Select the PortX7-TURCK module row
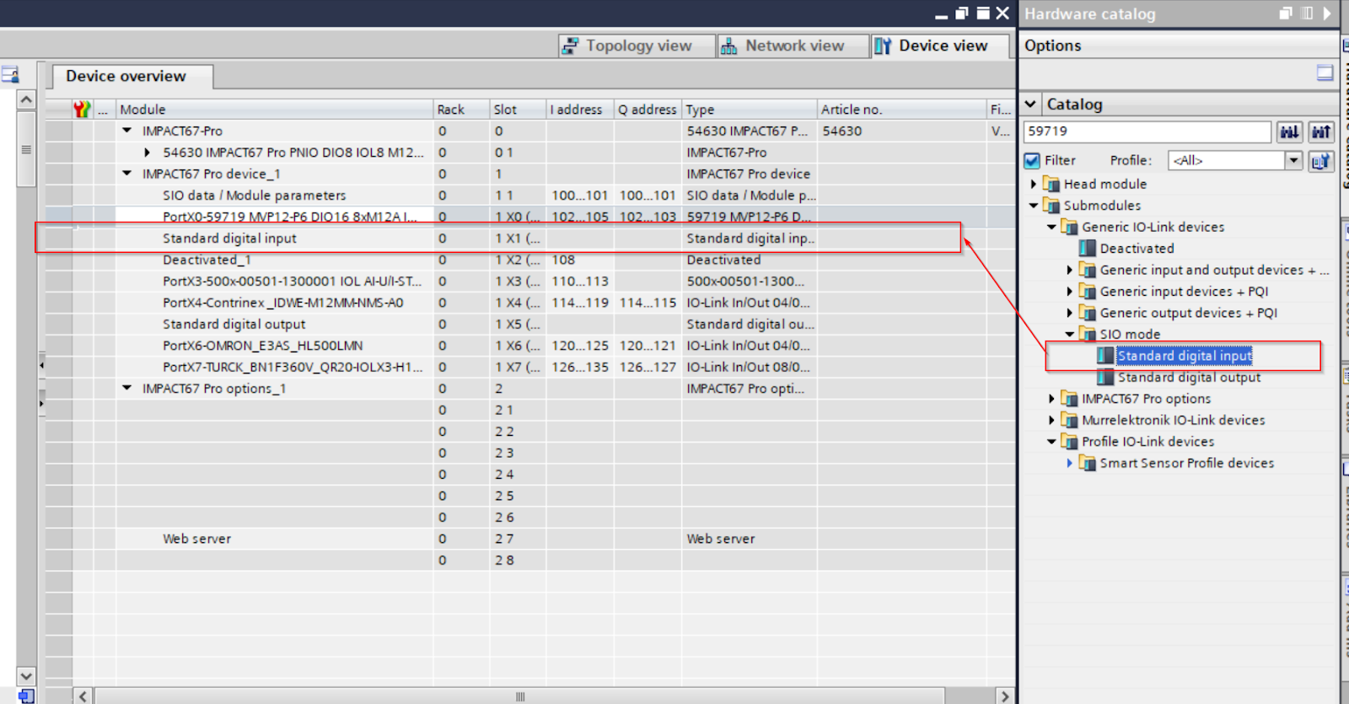The image size is (1349, 704). pyautogui.click(x=529, y=367)
